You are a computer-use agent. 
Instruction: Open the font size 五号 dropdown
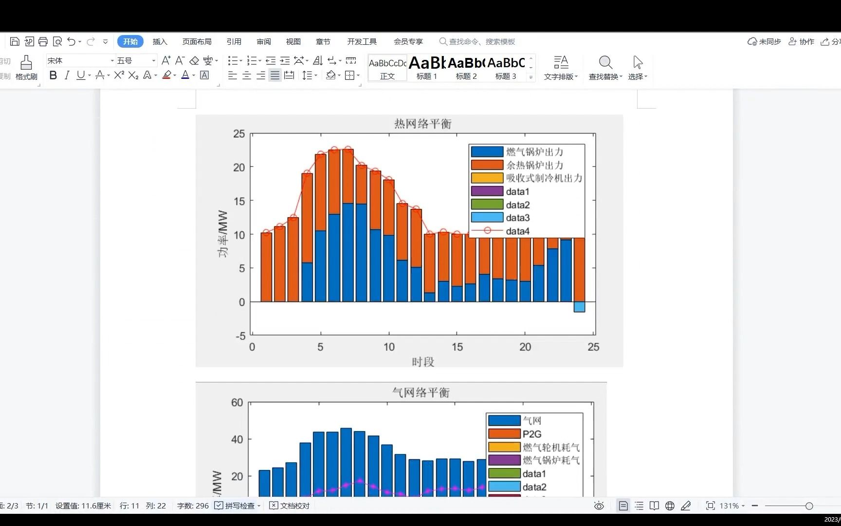tap(154, 60)
